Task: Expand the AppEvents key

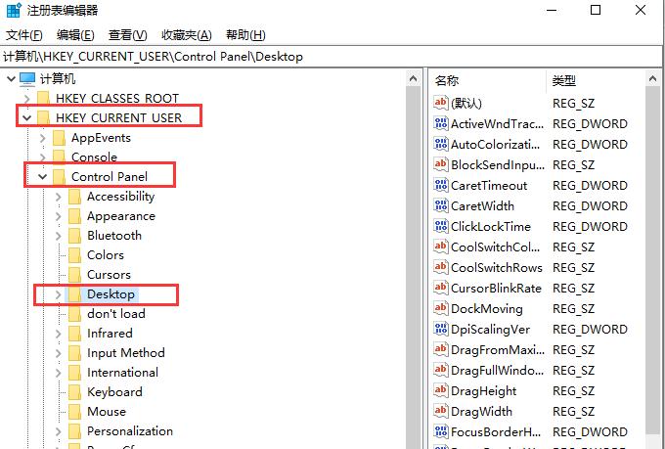Action: click(42, 138)
